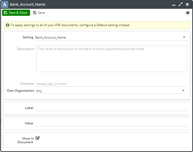Select the Own Organisation 'Any' field

[x=109, y=91]
